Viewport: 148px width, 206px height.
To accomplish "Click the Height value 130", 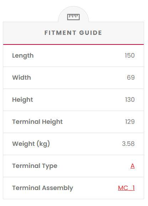I will [x=130, y=100].
